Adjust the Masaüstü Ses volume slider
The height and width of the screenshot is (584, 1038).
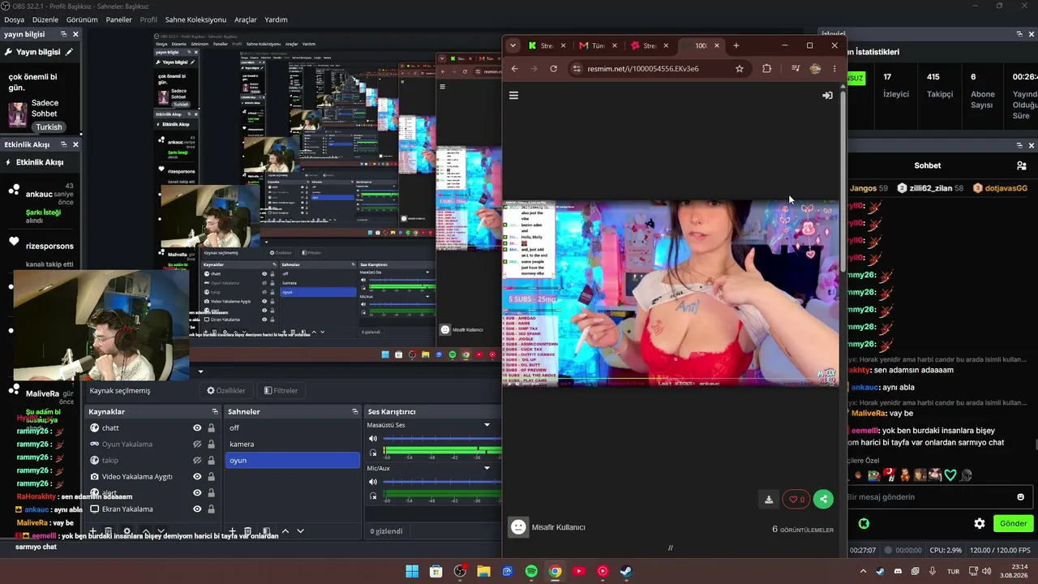pyautogui.click(x=442, y=439)
